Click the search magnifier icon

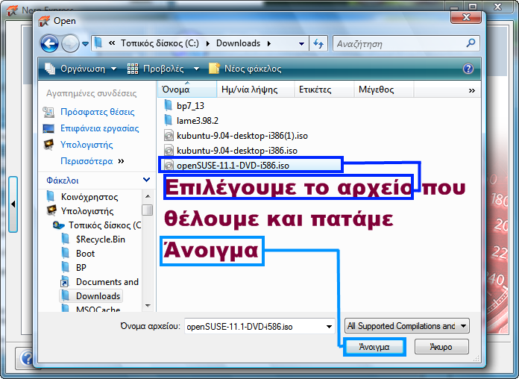(x=471, y=43)
